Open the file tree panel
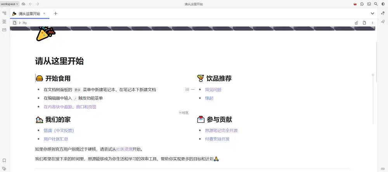Viewport: 388px width, 172px height. [4, 13]
